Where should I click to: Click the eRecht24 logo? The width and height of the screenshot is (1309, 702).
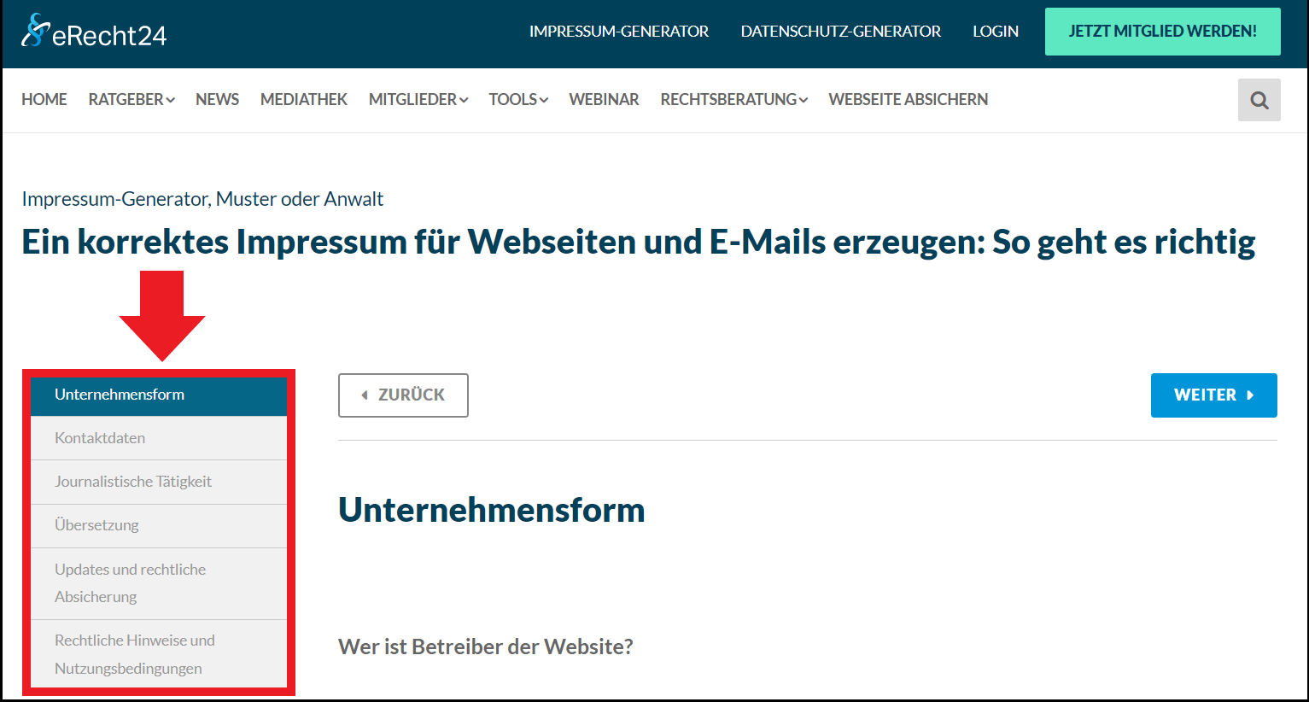coord(94,32)
